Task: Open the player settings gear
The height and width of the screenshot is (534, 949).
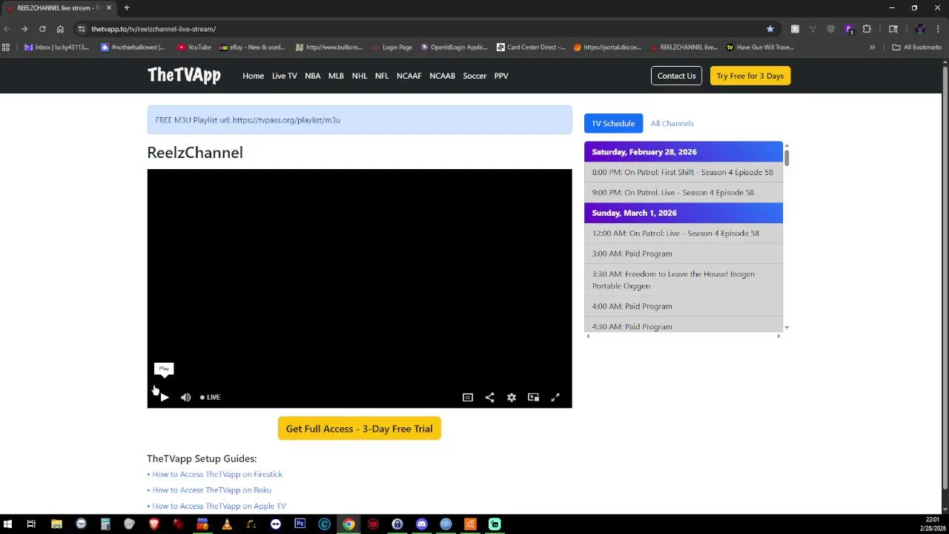Action: point(512,398)
